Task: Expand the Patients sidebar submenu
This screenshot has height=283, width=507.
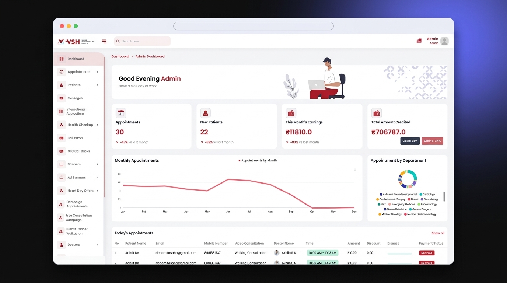Action: pos(97,85)
